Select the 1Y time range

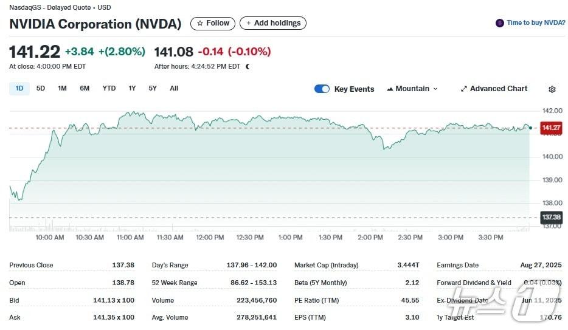132,89
